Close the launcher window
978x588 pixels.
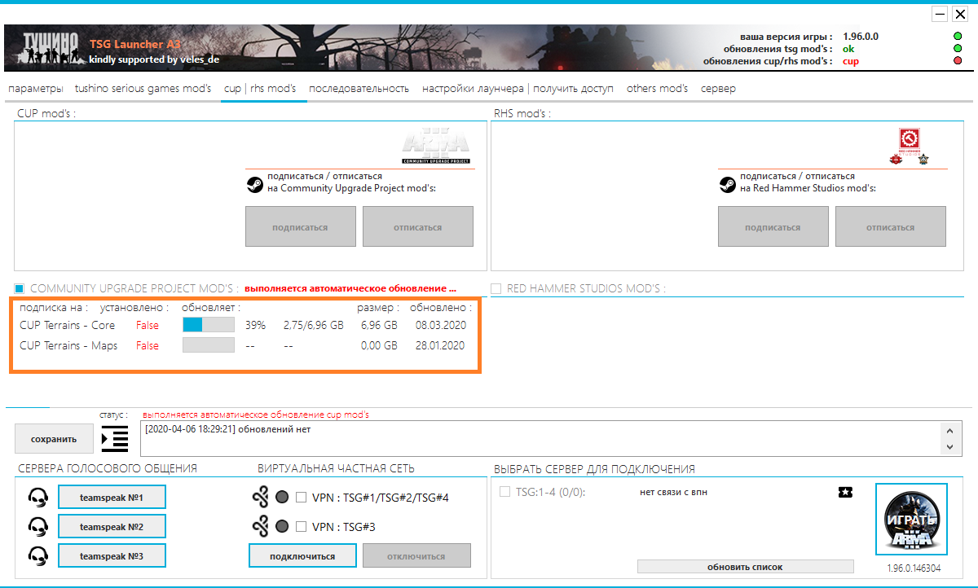[960, 14]
